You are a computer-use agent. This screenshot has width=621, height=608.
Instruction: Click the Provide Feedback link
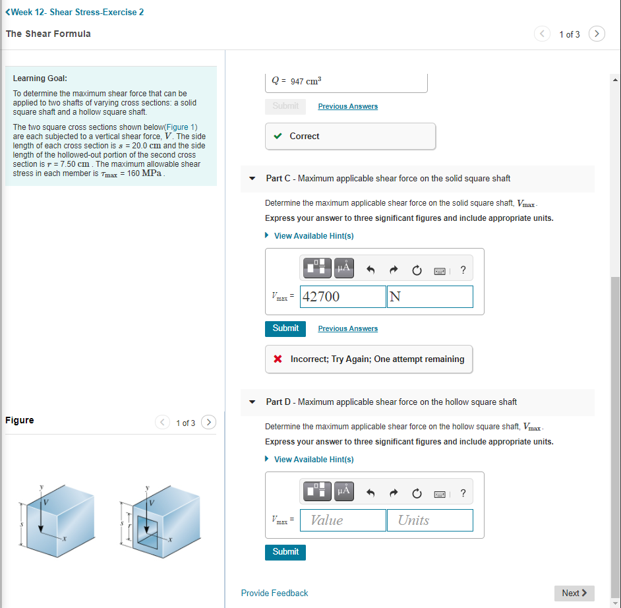click(x=274, y=593)
